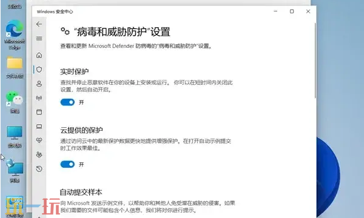This screenshot has height=218, width=364.
Task: Click the 实时保护 heading
Action: [74, 71]
